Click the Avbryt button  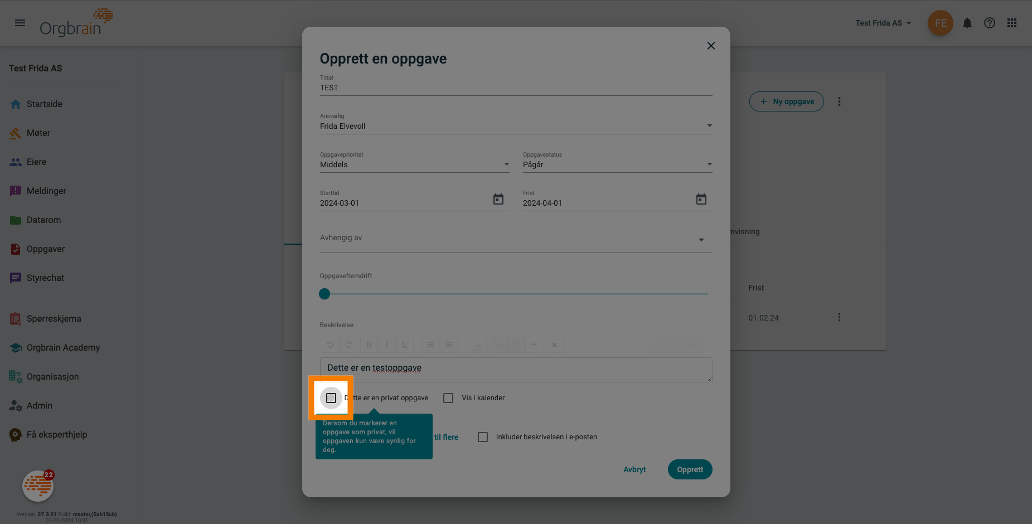[x=634, y=469]
